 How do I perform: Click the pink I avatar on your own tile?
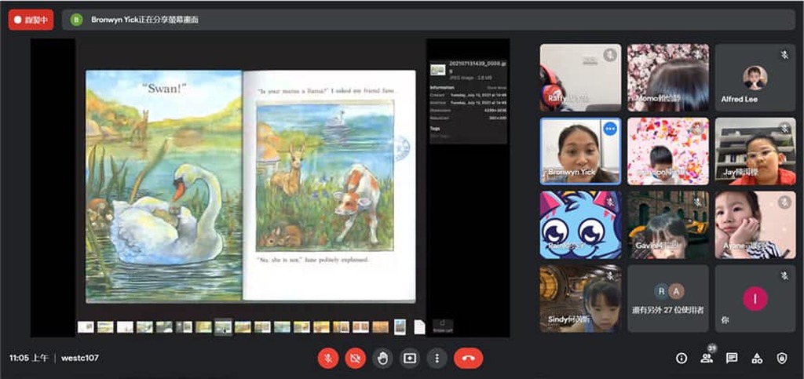click(x=755, y=299)
